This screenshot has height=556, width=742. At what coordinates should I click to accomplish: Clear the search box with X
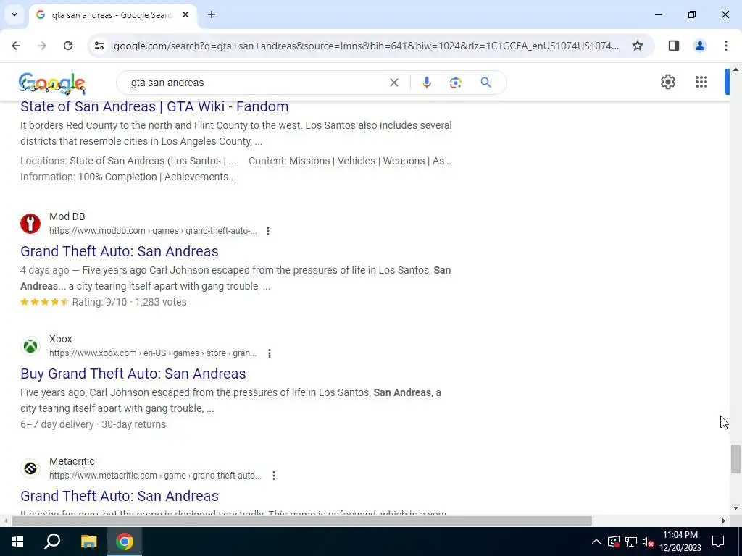coord(393,83)
